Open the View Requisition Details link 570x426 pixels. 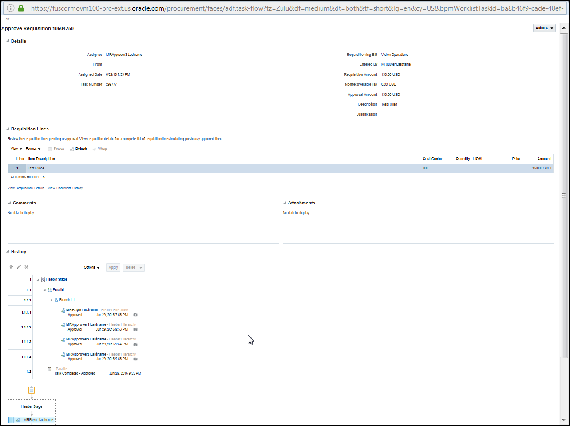point(25,188)
